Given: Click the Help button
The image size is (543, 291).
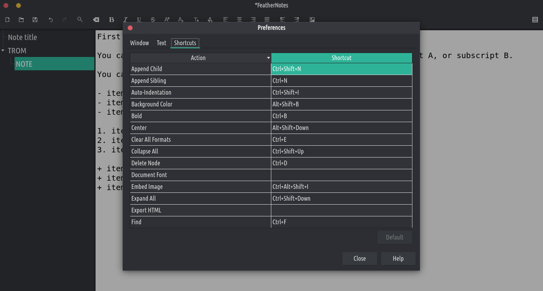Looking at the screenshot, I should [398, 258].
